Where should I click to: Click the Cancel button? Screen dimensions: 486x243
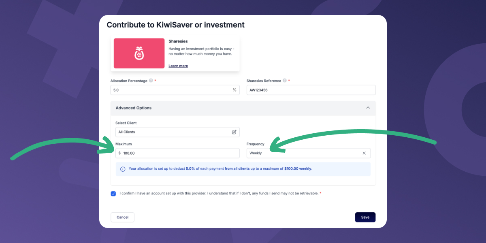pyautogui.click(x=122, y=217)
